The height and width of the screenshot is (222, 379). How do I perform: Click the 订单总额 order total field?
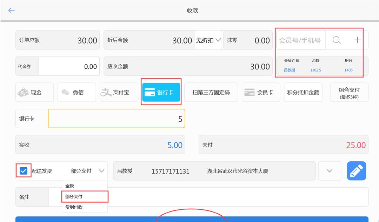[58, 40]
